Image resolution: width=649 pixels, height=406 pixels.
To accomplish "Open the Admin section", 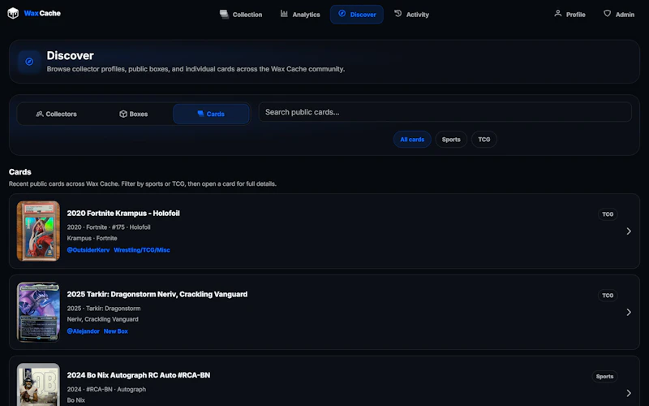I will point(619,15).
